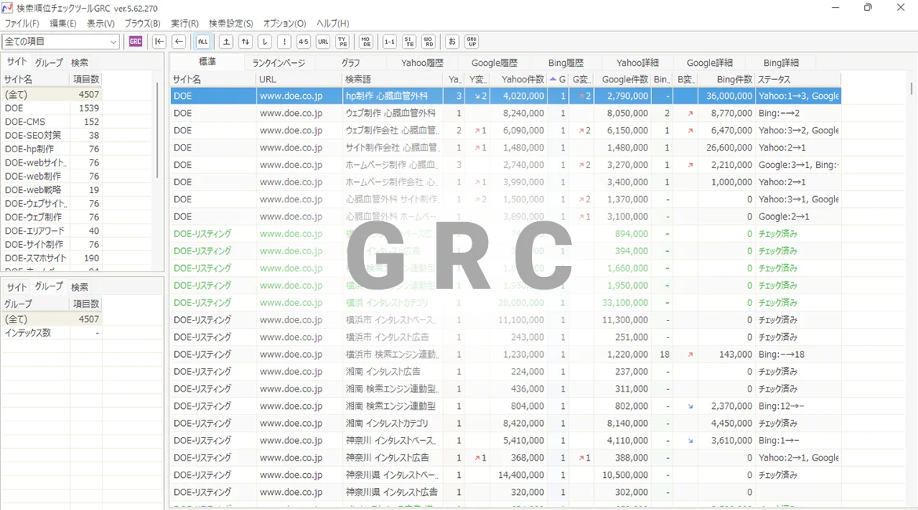The width and height of the screenshot is (918, 510).
Task: Switch to the Bing詳細 tab
Action: (x=781, y=63)
